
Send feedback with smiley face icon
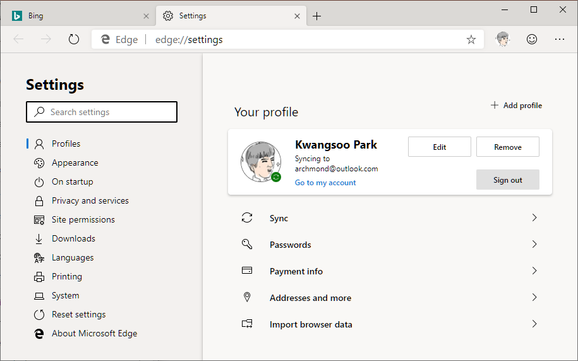point(531,39)
